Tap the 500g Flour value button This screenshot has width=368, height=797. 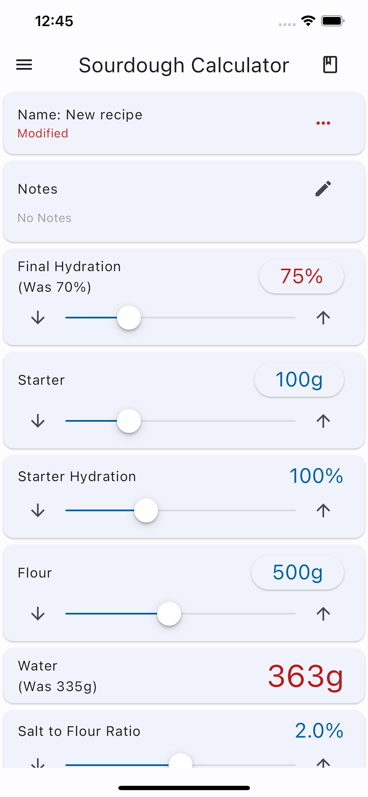pyautogui.click(x=297, y=572)
